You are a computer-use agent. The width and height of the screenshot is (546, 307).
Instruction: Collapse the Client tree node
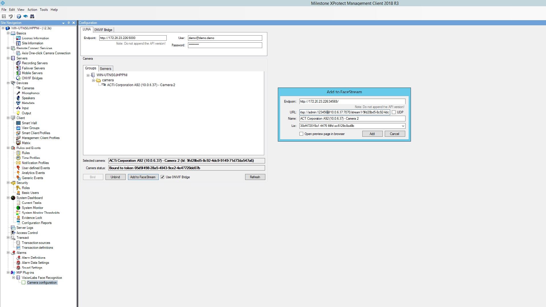click(x=8, y=118)
